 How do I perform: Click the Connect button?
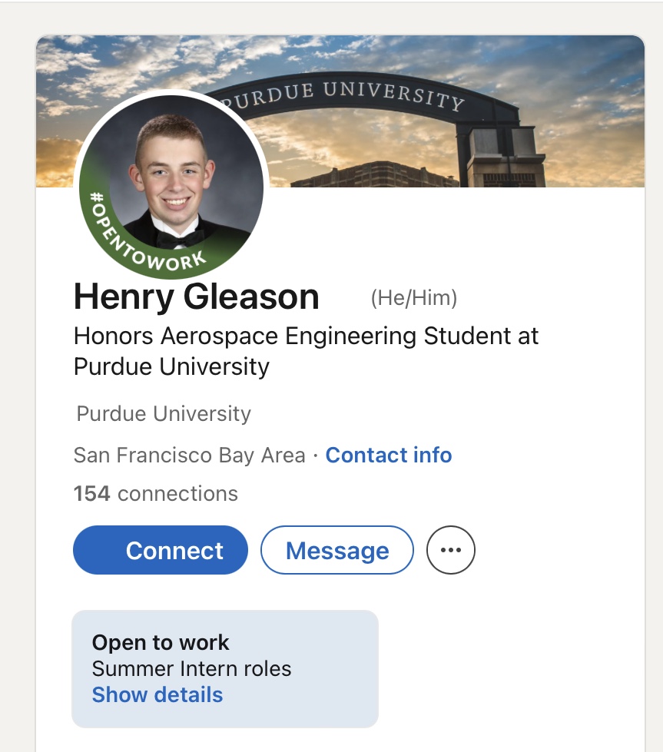pyautogui.click(x=161, y=550)
